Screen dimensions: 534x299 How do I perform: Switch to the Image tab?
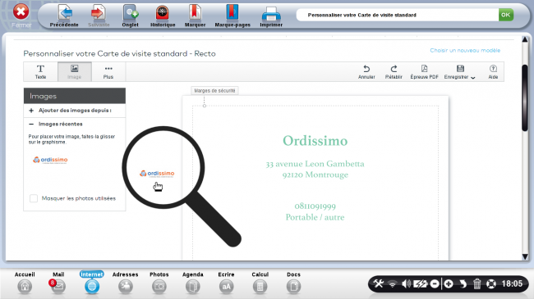(75, 72)
